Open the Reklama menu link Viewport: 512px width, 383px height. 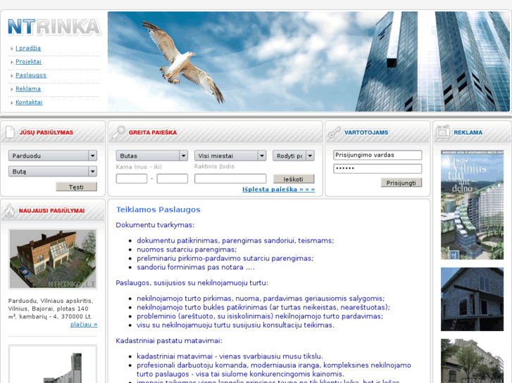(x=28, y=89)
